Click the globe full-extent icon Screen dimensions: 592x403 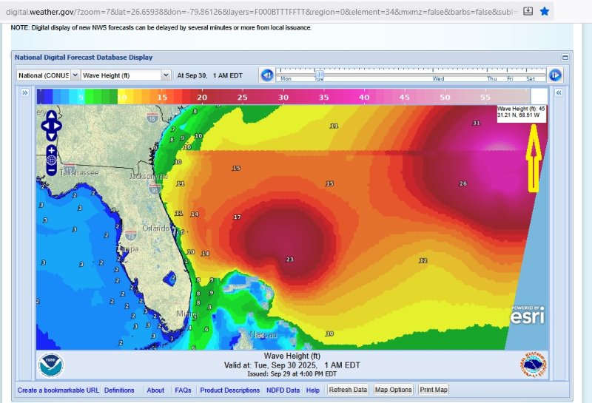coord(51,160)
